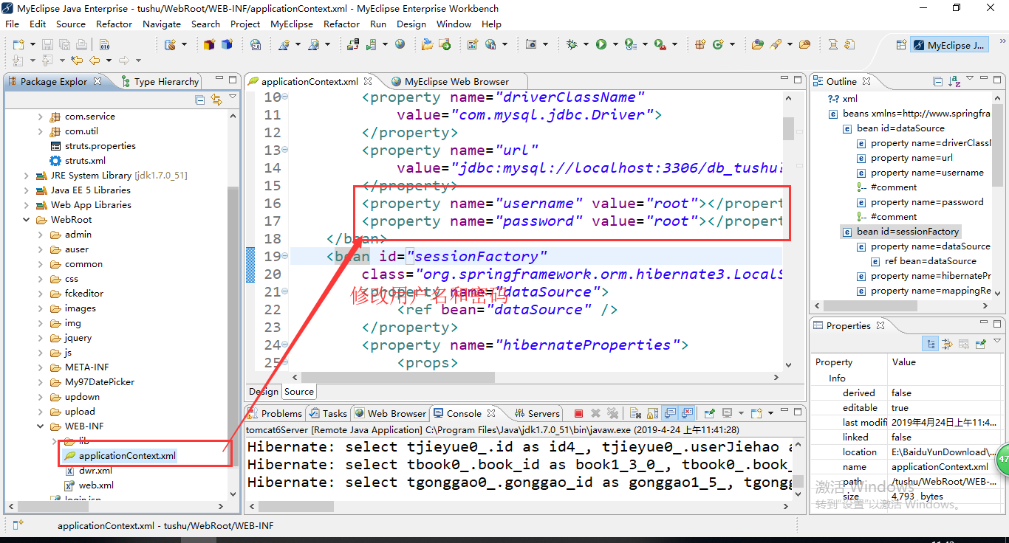Select the MyEclipse Java perspective button
1009x543 pixels.
[949, 45]
